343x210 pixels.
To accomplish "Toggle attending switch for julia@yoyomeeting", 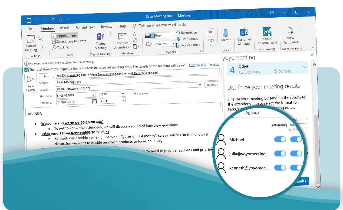I will tap(280, 153).
